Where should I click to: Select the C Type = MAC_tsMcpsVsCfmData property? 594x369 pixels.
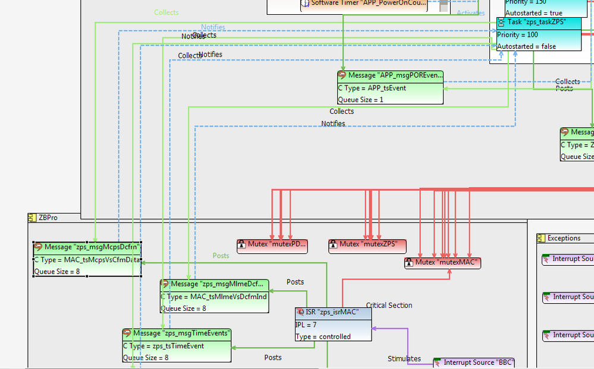[87, 260]
